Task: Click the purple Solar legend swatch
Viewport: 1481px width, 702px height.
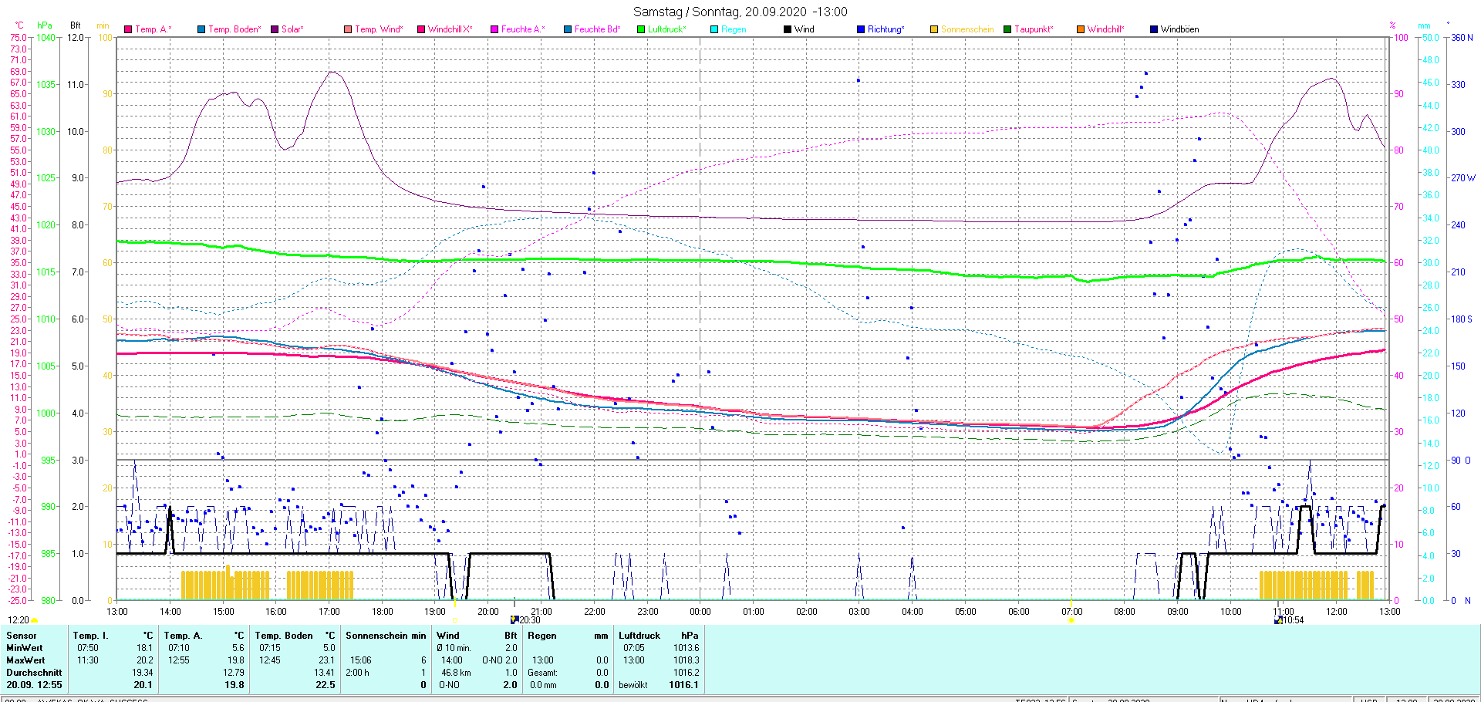Action: click(275, 29)
